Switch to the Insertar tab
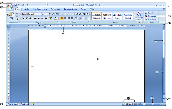The image size is (172, 109). tap(26, 9)
